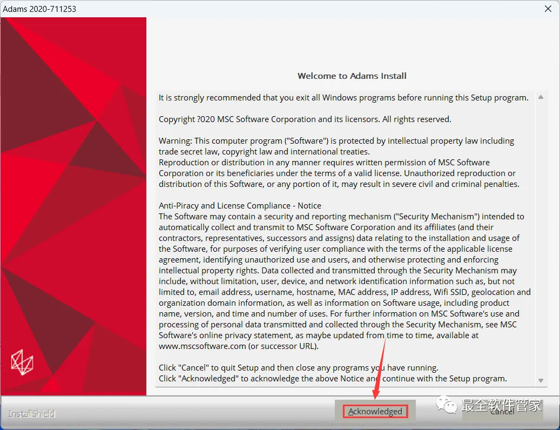Click the notice scrollbar down arrow
This screenshot has width=560, height=430.
[x=541, y=381]
